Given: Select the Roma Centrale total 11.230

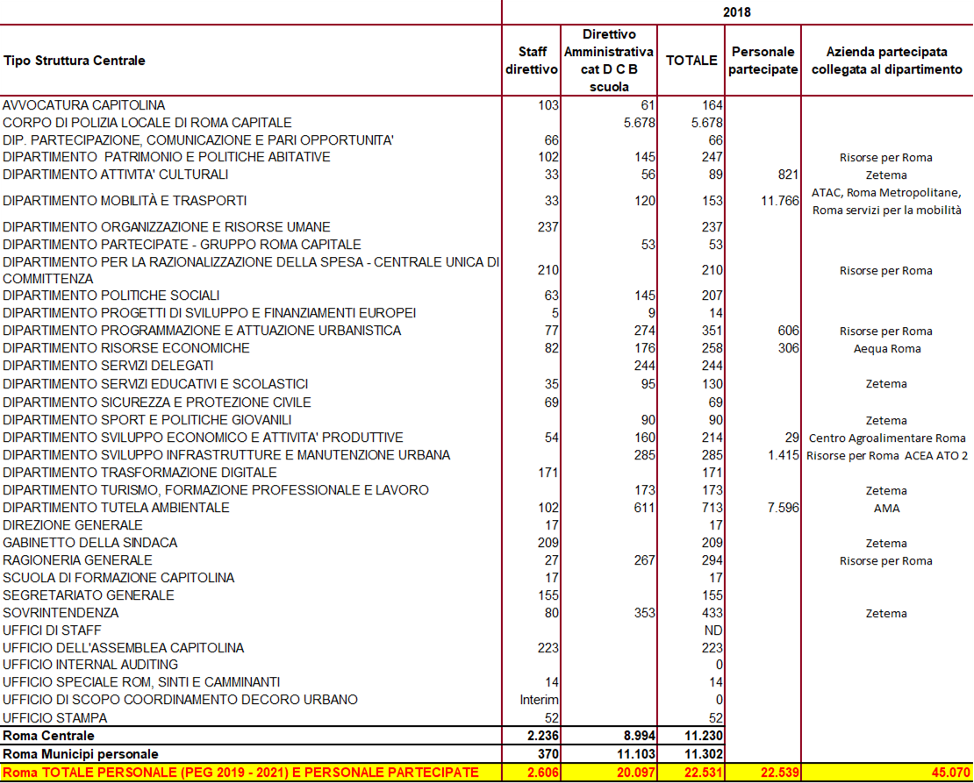Looking at the screenshot, I should (x=704, y=735).
